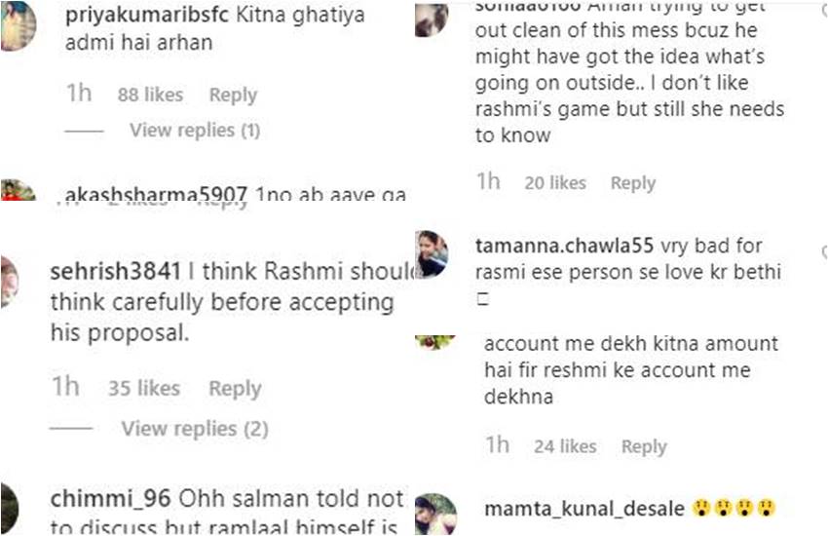The height and width of the screenshot is (536, 828).
Task: Open akashsharma5907's profile avatar
Action: (x=17, y=190)
